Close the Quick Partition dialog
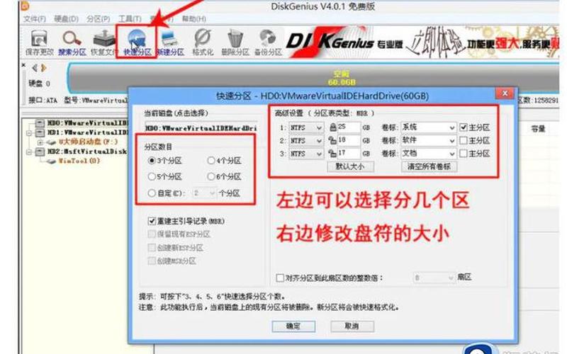 tap(505, 94)
